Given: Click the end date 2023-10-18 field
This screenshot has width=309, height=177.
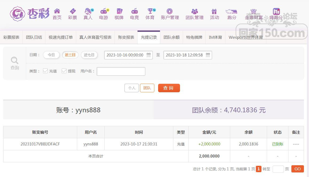Looking at the screenshot, I should (188, 55).
